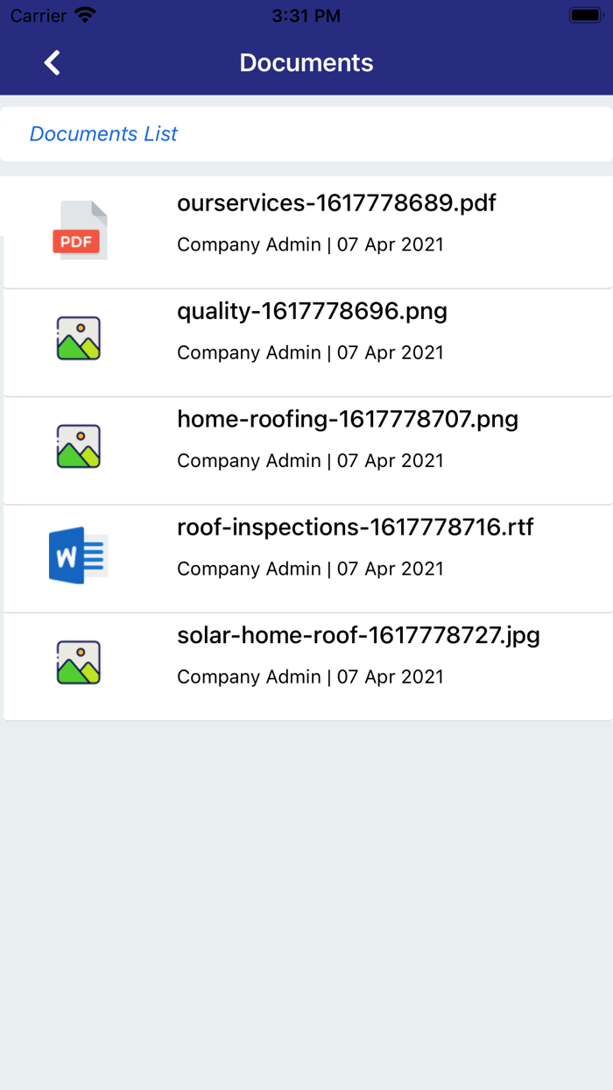Open the ourservices-1617778689.pdf document
The width and height of the screenshot is (613, 1090).
tap(336, 202)
